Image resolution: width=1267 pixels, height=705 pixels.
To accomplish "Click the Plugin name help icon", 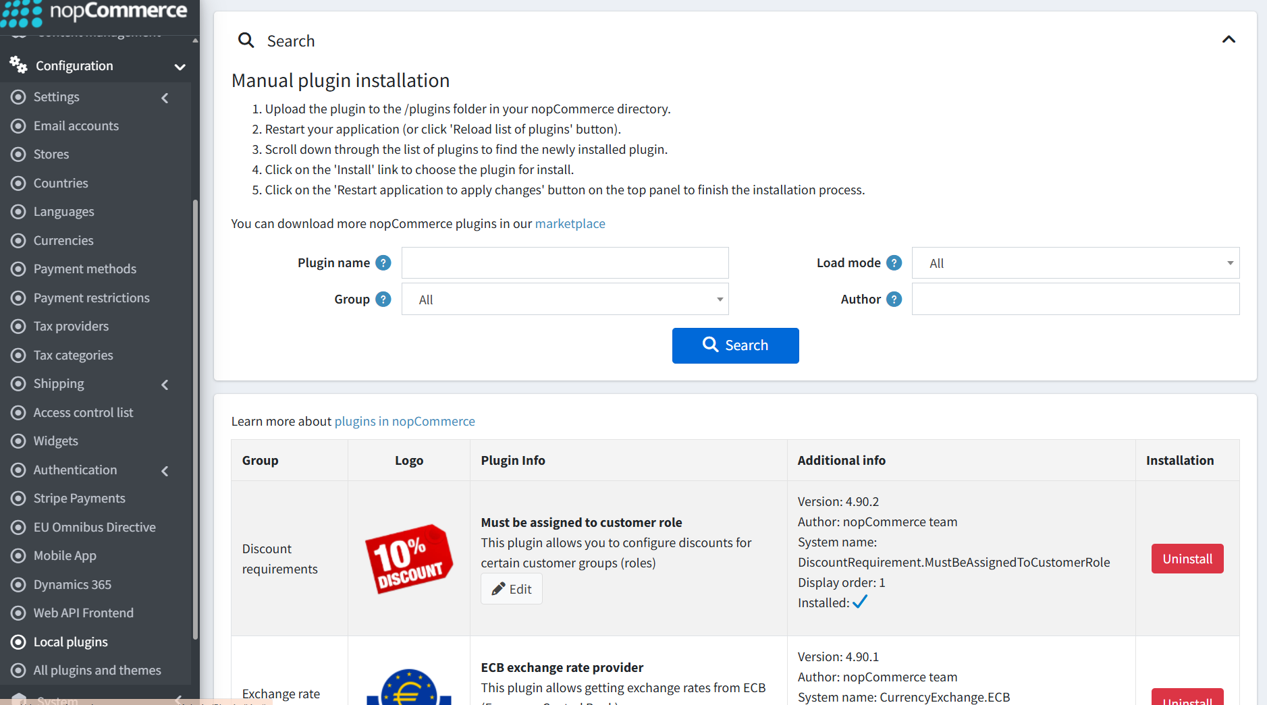I will coord(383,263).
